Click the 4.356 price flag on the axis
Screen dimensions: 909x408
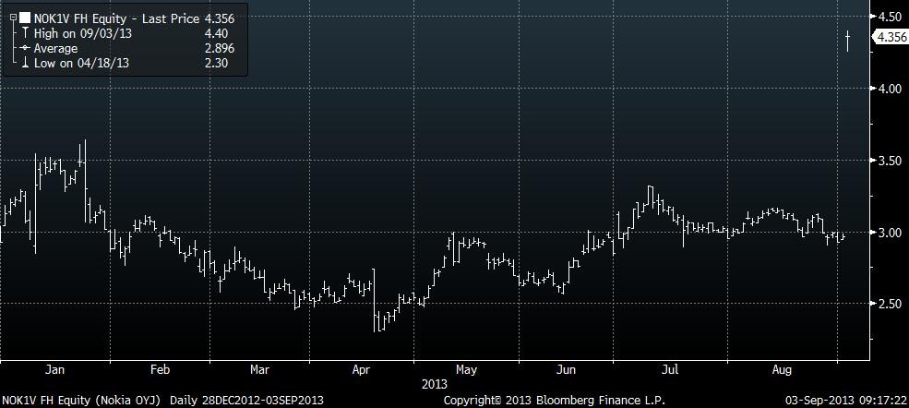[891, 37]
